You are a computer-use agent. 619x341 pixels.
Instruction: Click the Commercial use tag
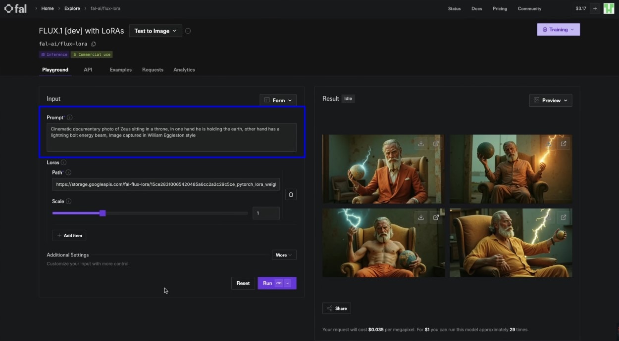point(92,54)
